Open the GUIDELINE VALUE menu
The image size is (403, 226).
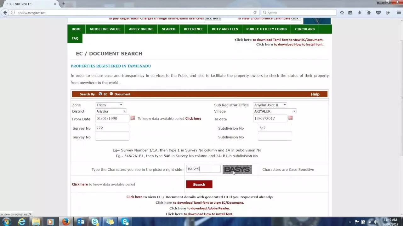point(105,29)
